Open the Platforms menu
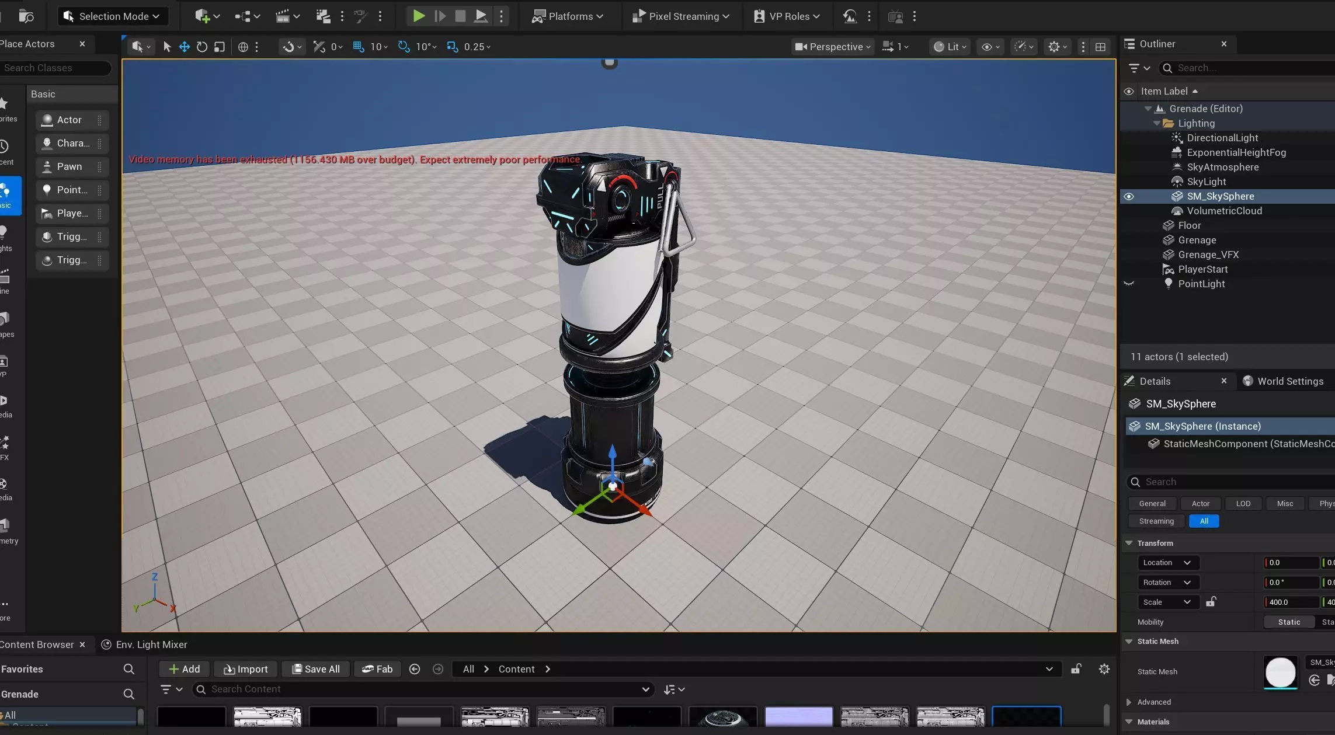 pos(567,16)
